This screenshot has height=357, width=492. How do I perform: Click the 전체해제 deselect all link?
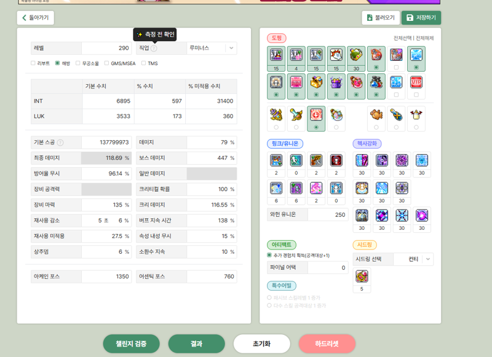424,38
